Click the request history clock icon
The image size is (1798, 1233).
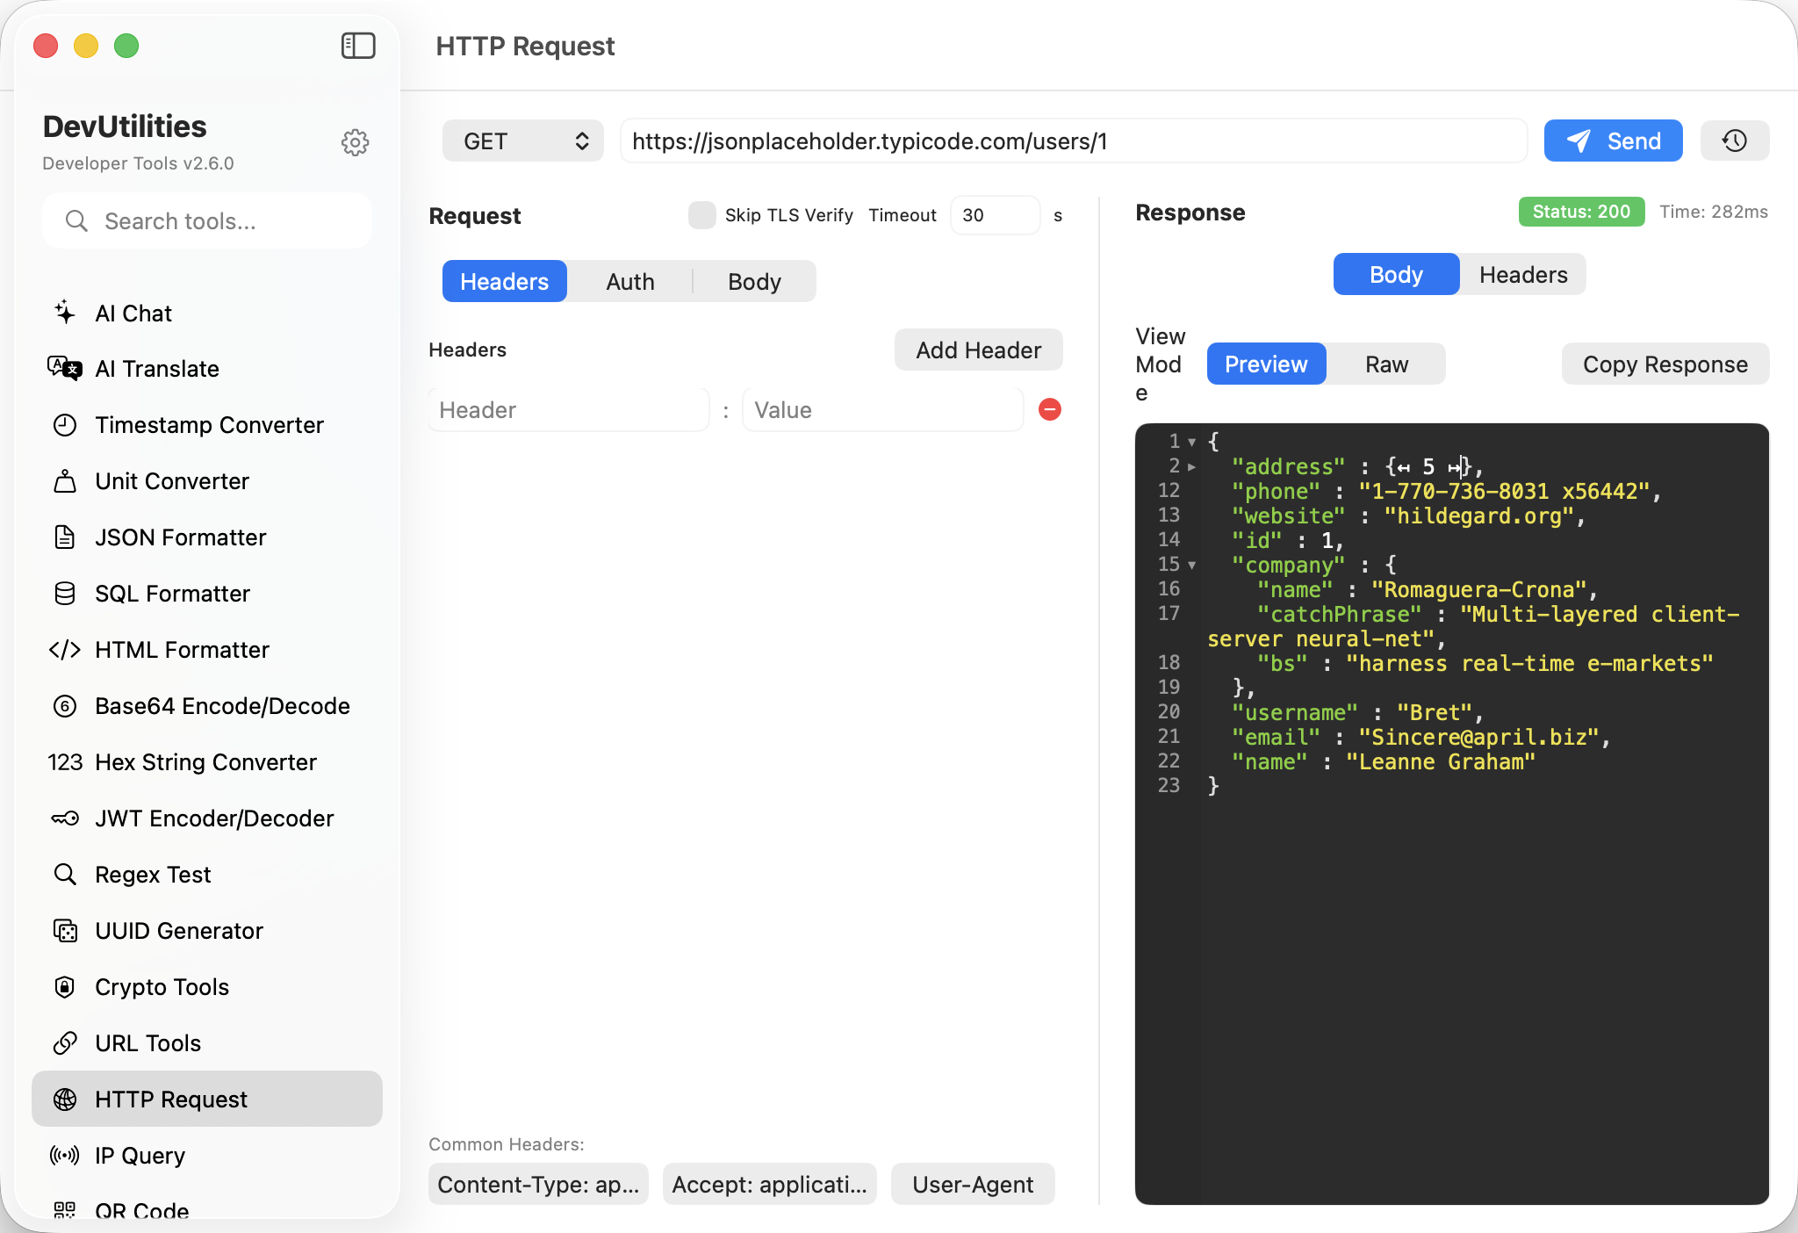click(1734, 141)
